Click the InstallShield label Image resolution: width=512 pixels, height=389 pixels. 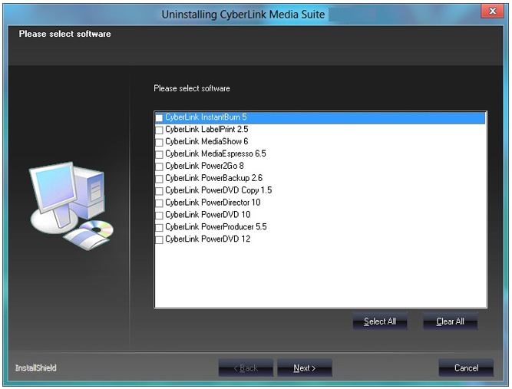pos(36,368)
